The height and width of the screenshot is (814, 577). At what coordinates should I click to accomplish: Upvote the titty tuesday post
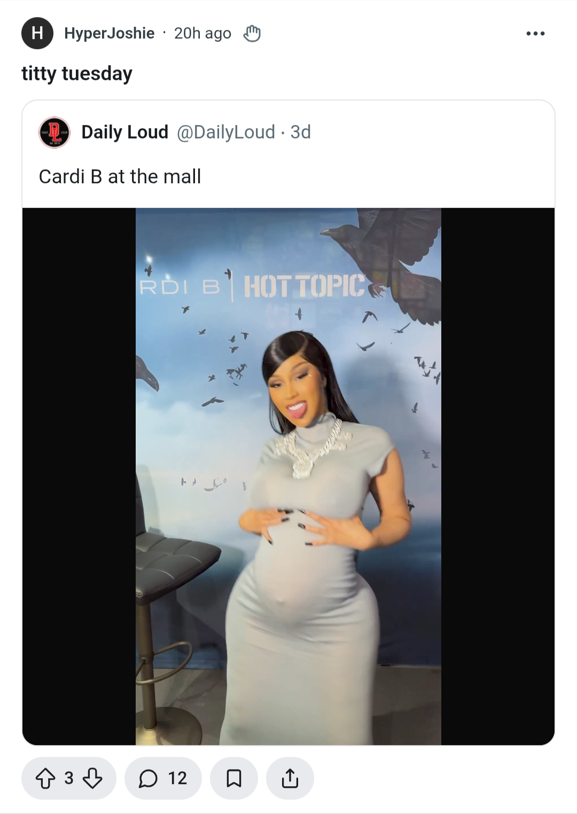[x=45, y=778]
